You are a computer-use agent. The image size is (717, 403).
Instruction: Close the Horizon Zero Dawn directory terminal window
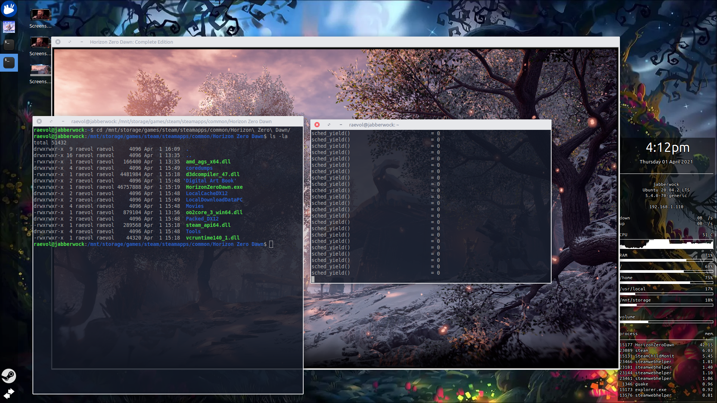coord(39,121)
